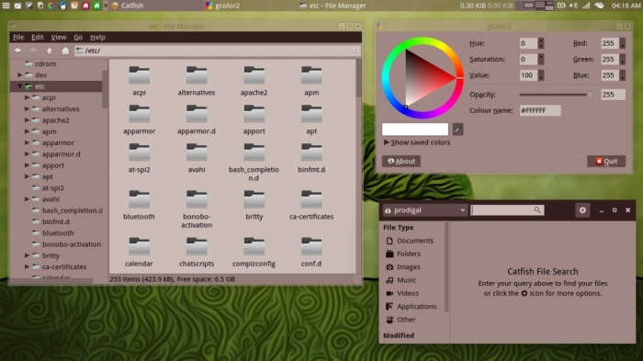Open Catfish settings gear icon
The height and width of the screenshot is (361, 643).
pos(582,210)
